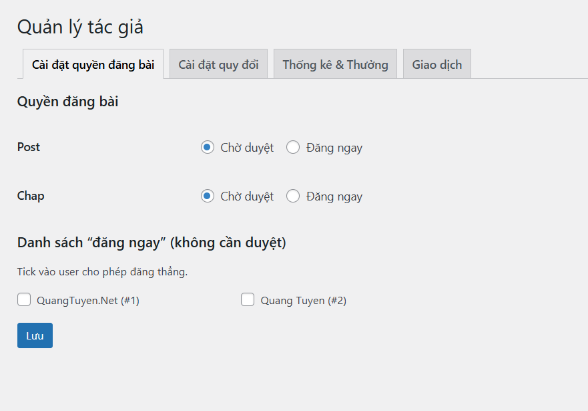588x411 pixels.
Task: Tick the QuangTuyen.Net (#1) checkbox
Action: 24,300
